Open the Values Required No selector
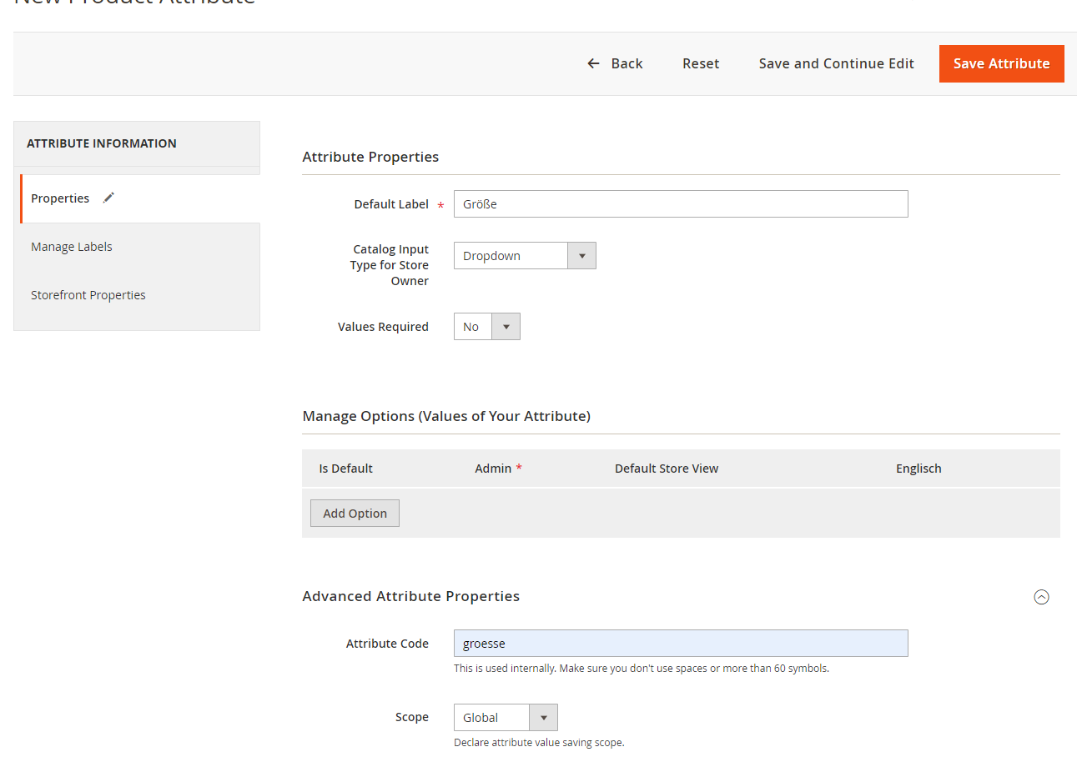The image size is (1082, 757). 487,327
